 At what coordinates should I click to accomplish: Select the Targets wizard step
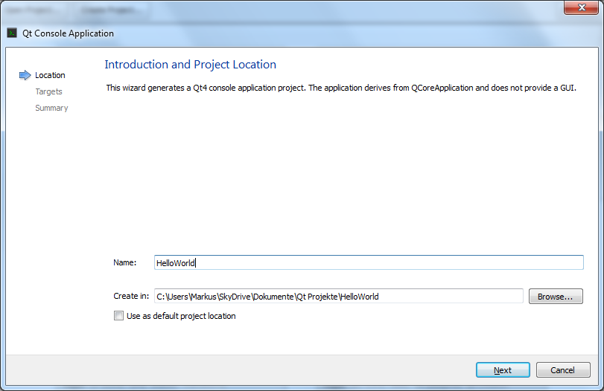tap(48, 91)
